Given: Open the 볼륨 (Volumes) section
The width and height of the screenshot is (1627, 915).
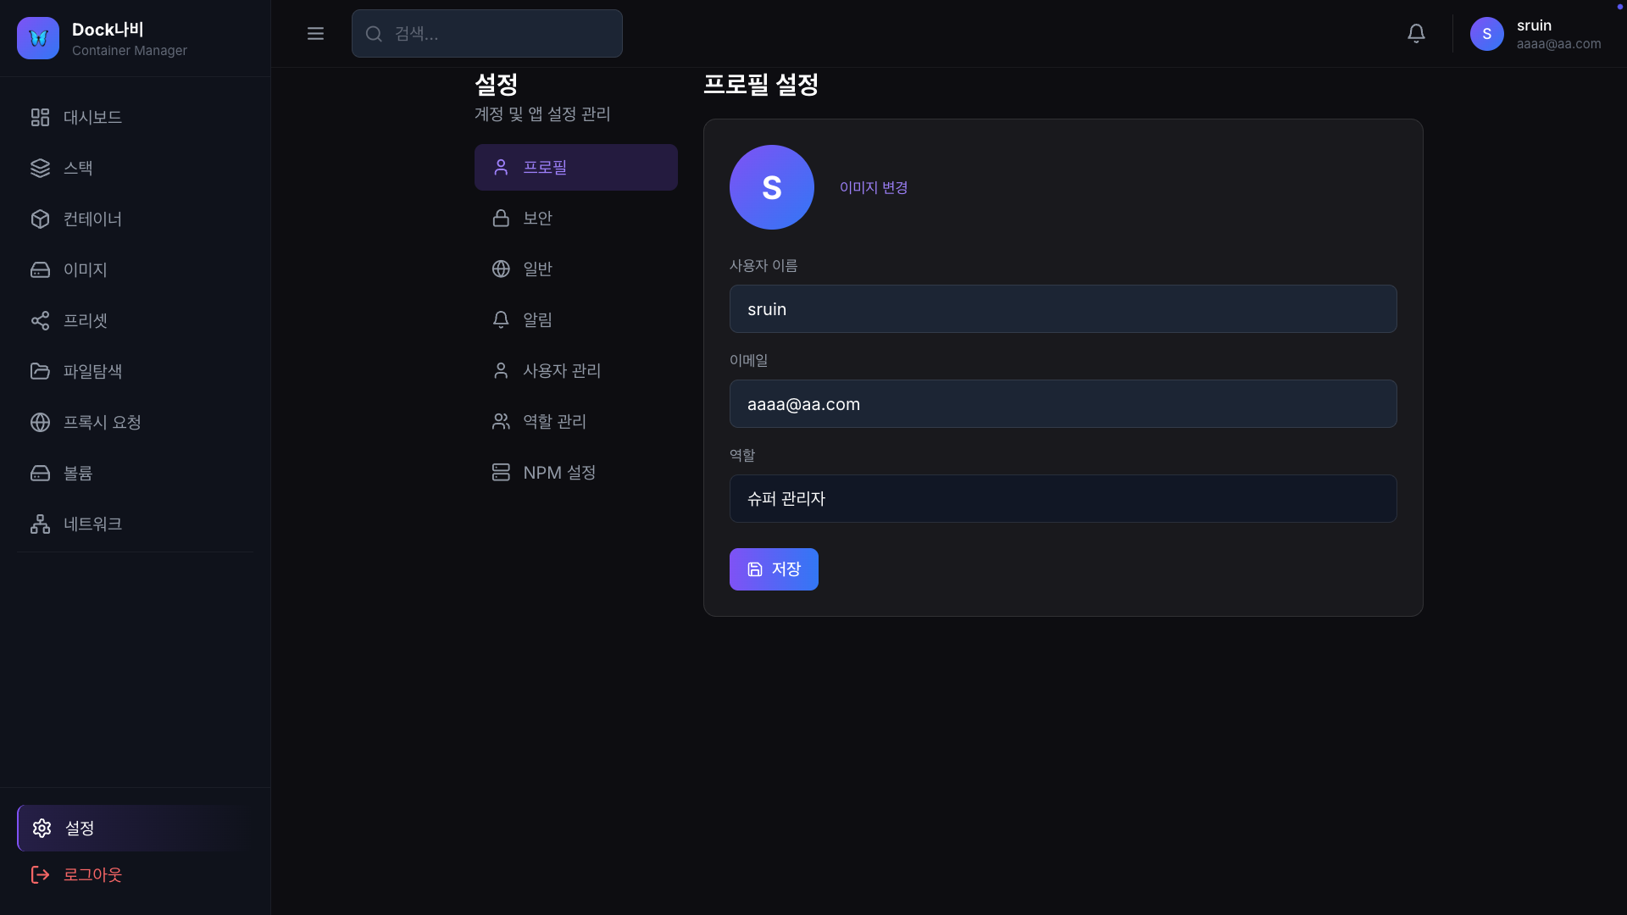Looking at the screenshot, I should [77, 473].
